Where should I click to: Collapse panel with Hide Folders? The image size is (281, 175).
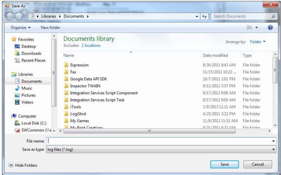23,165
